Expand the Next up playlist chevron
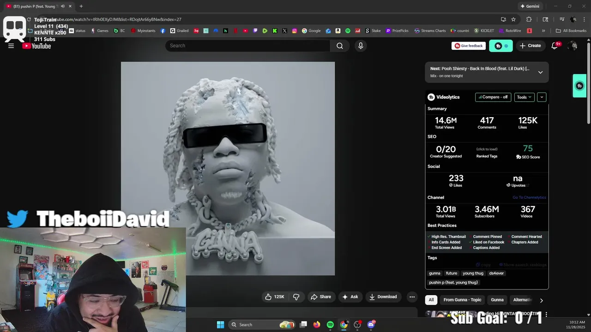This screenshot has height=332, width=591. (x=540, y=72)
